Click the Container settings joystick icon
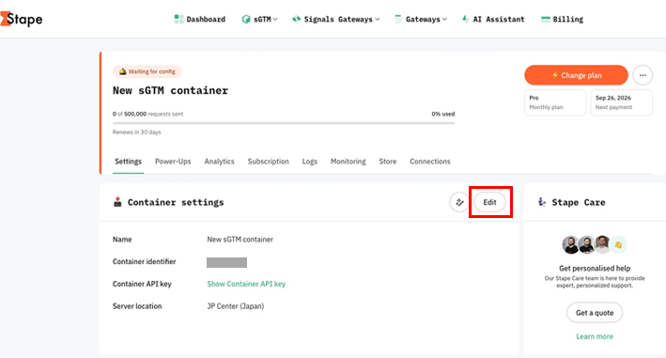 (117, 202)
